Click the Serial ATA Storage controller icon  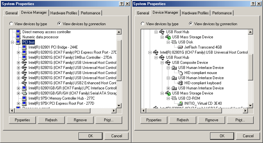pos(25,93)
